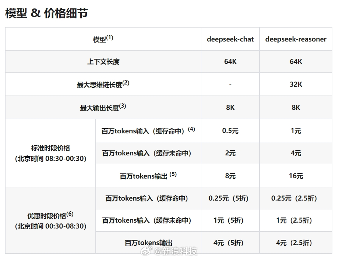Click the 64K value under deepseek-chat
Image resolution: width=339 pixels, height=259 pixels.
click(230, 62)
